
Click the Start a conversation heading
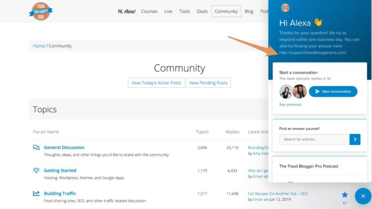298,73
